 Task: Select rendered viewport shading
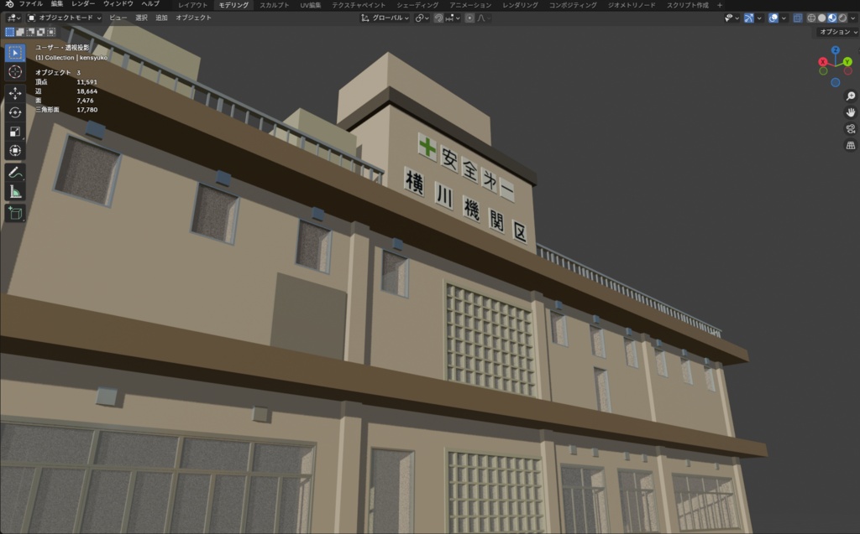[842, 18]
